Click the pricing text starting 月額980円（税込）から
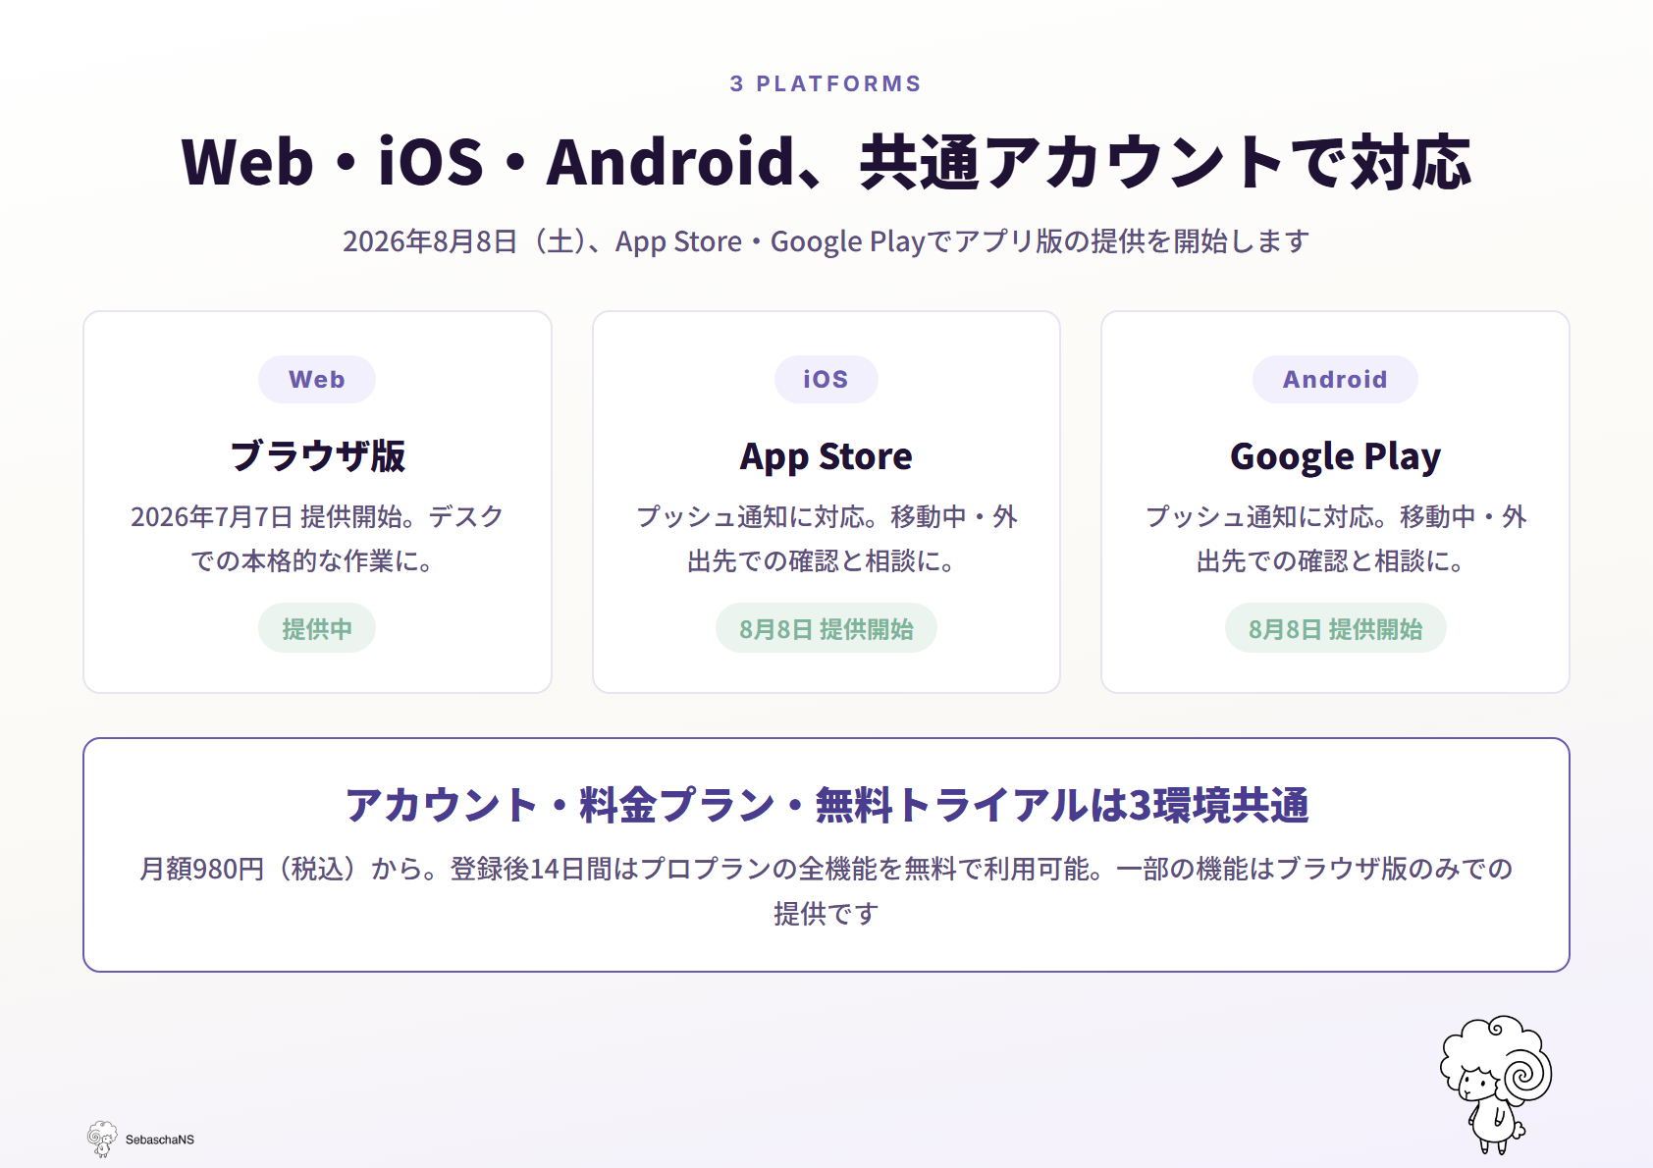 tap(826, 891)
